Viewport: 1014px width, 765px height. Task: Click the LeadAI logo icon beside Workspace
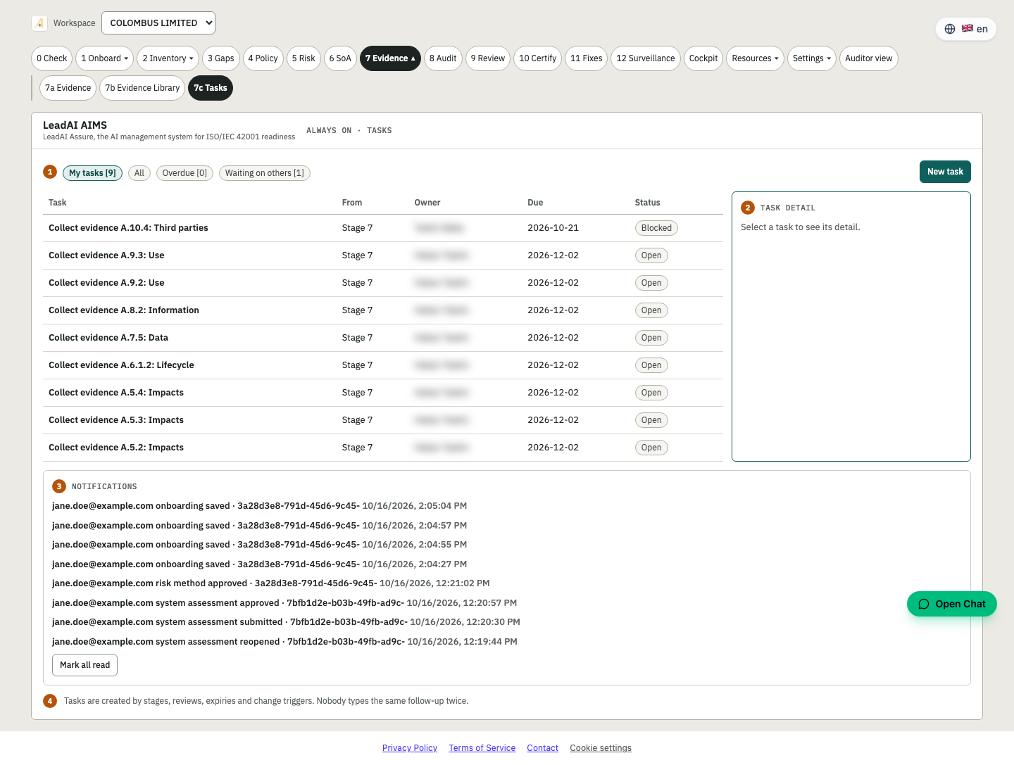(x=39, y=23)
